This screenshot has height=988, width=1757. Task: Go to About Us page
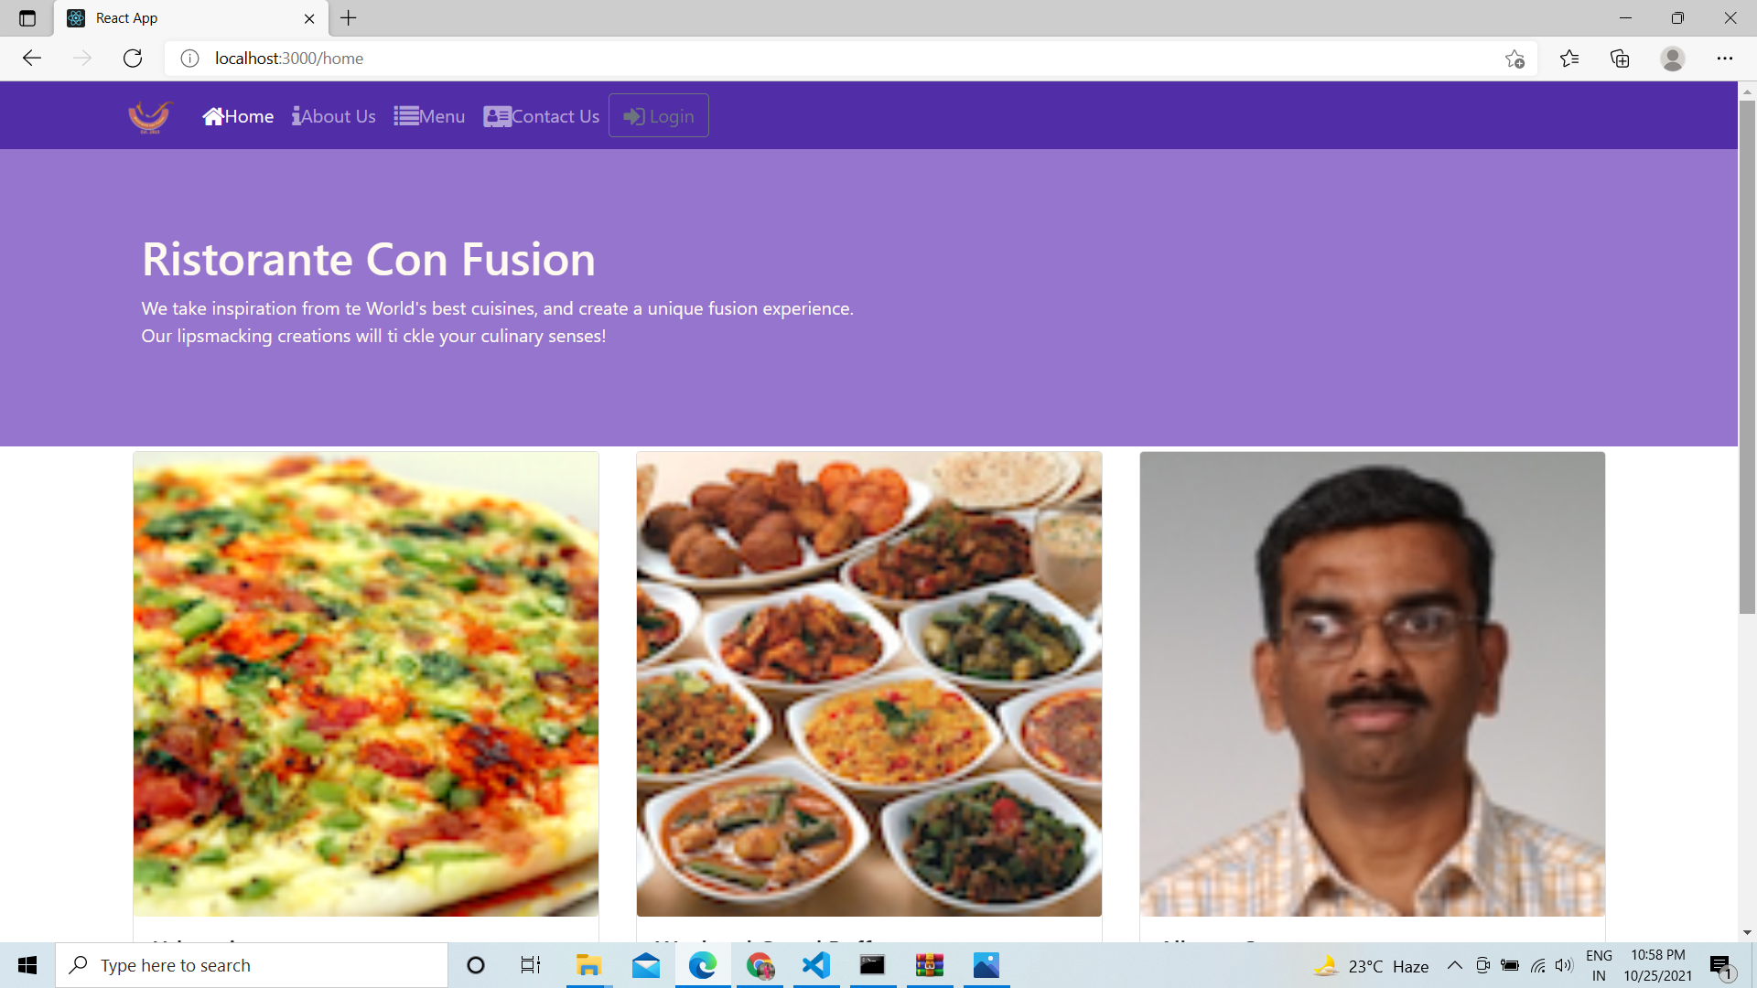coord(334,116)
